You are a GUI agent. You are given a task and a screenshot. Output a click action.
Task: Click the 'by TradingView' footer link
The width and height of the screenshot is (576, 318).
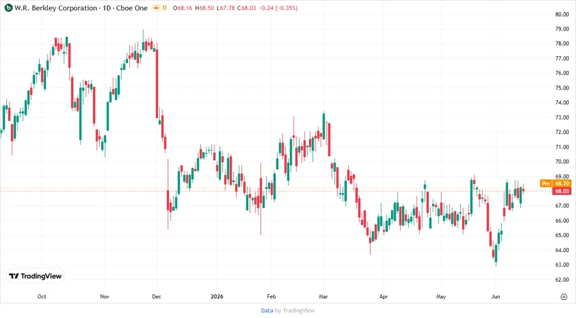[295, 310]
